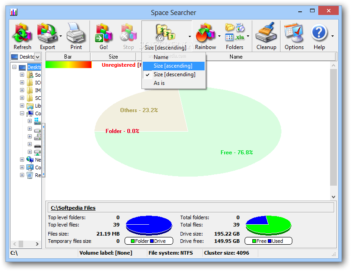Viewport: 351px width, 271px height.
Task: Collapse the Co computer node
Action: (22, 113)
